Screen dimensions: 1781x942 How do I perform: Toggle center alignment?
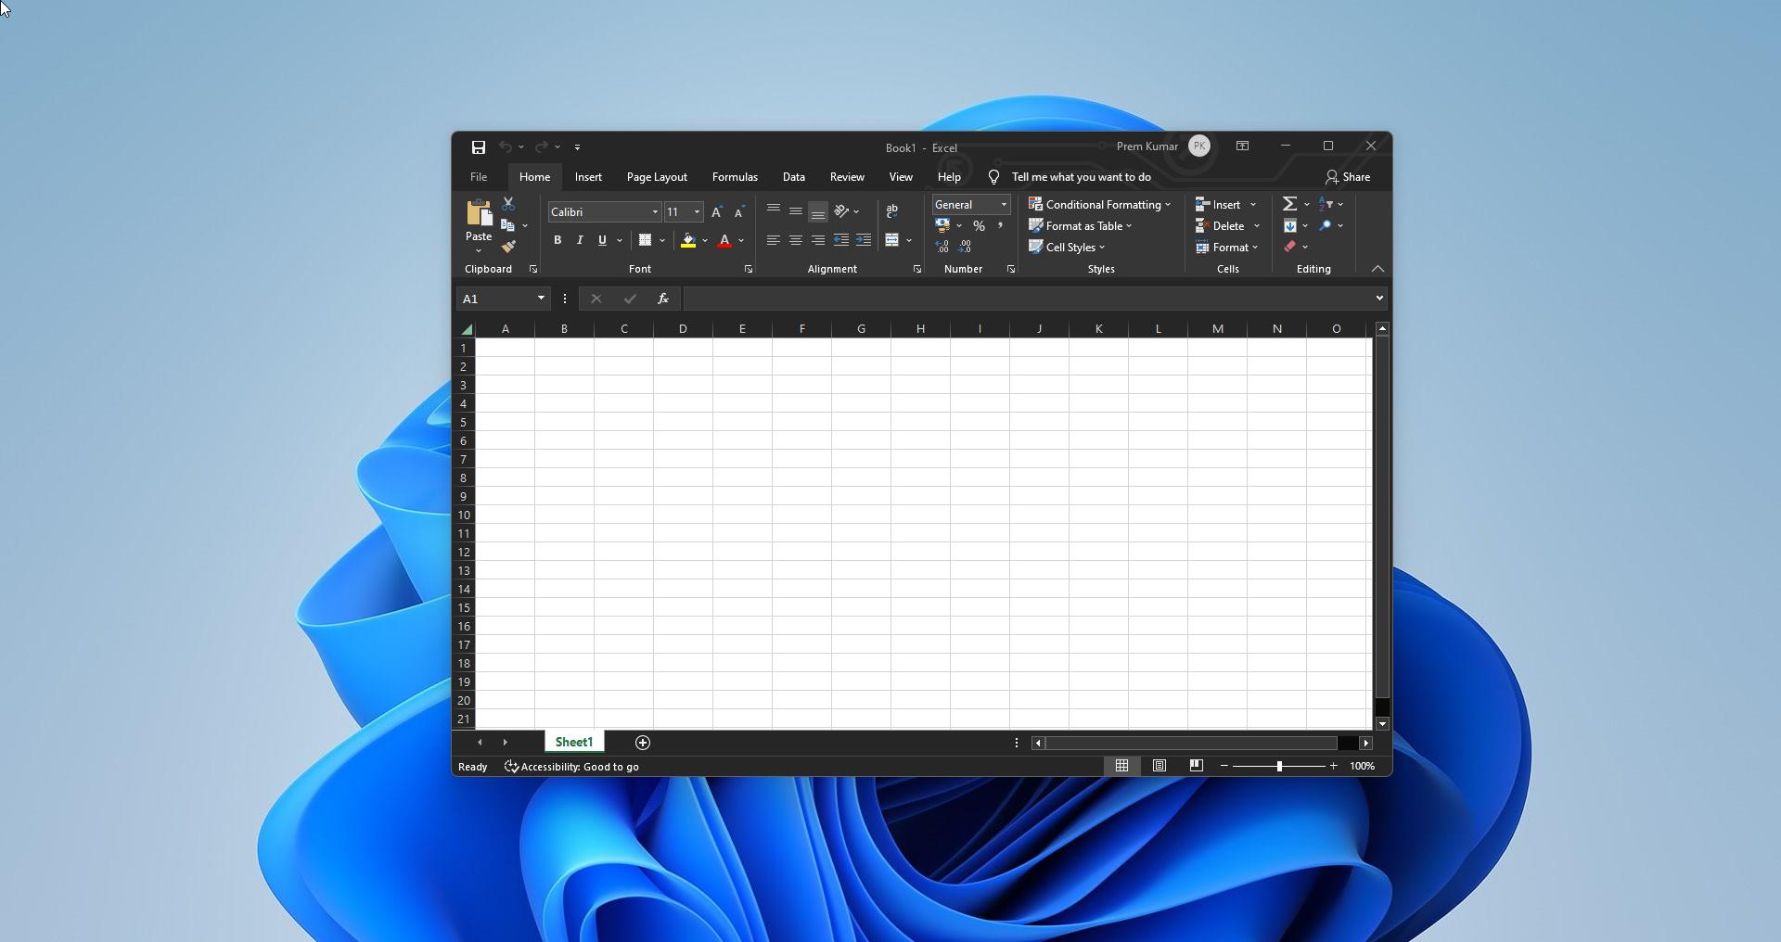(795, 240)
